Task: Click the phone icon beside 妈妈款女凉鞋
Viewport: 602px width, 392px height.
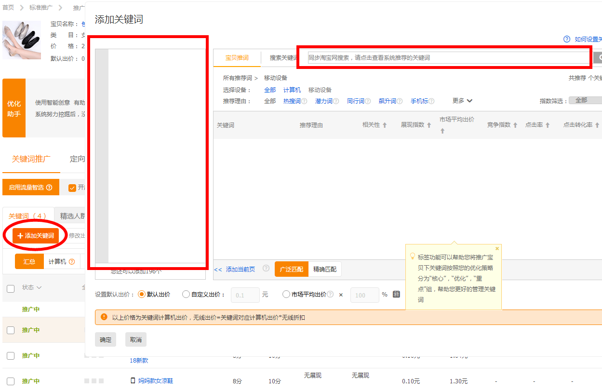Action: click(x=134, y=381)
